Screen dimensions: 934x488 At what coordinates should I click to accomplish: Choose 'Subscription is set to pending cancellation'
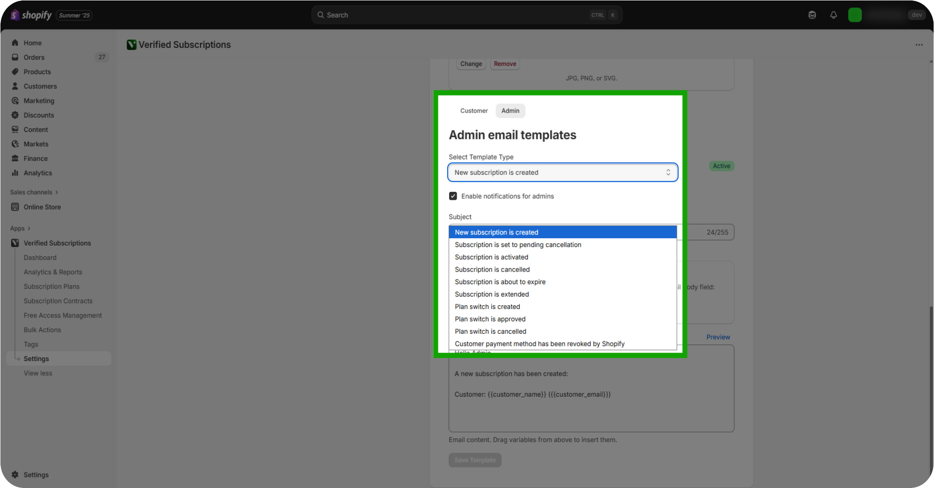click(x=563, y=245)
